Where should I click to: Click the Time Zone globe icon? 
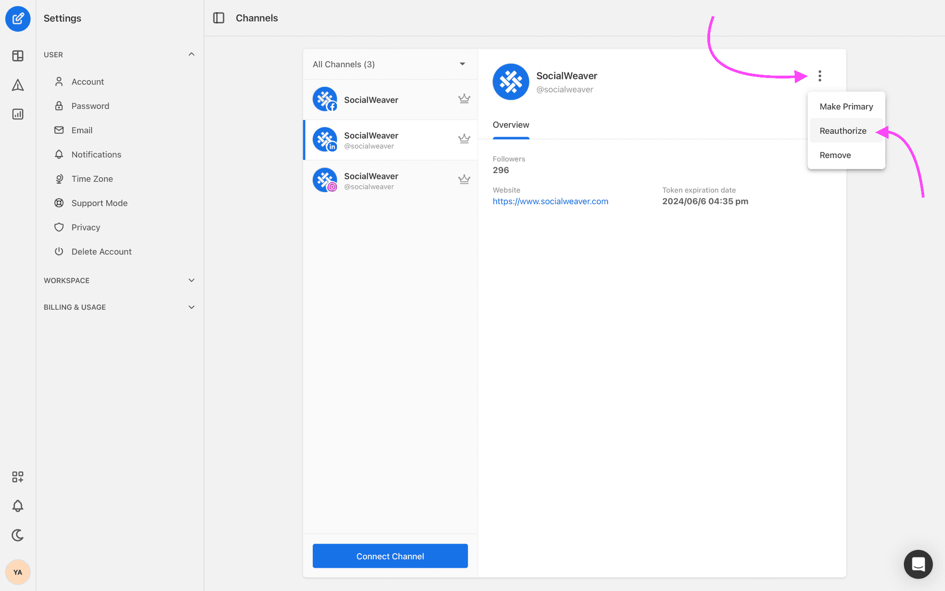tap(59, 179)
